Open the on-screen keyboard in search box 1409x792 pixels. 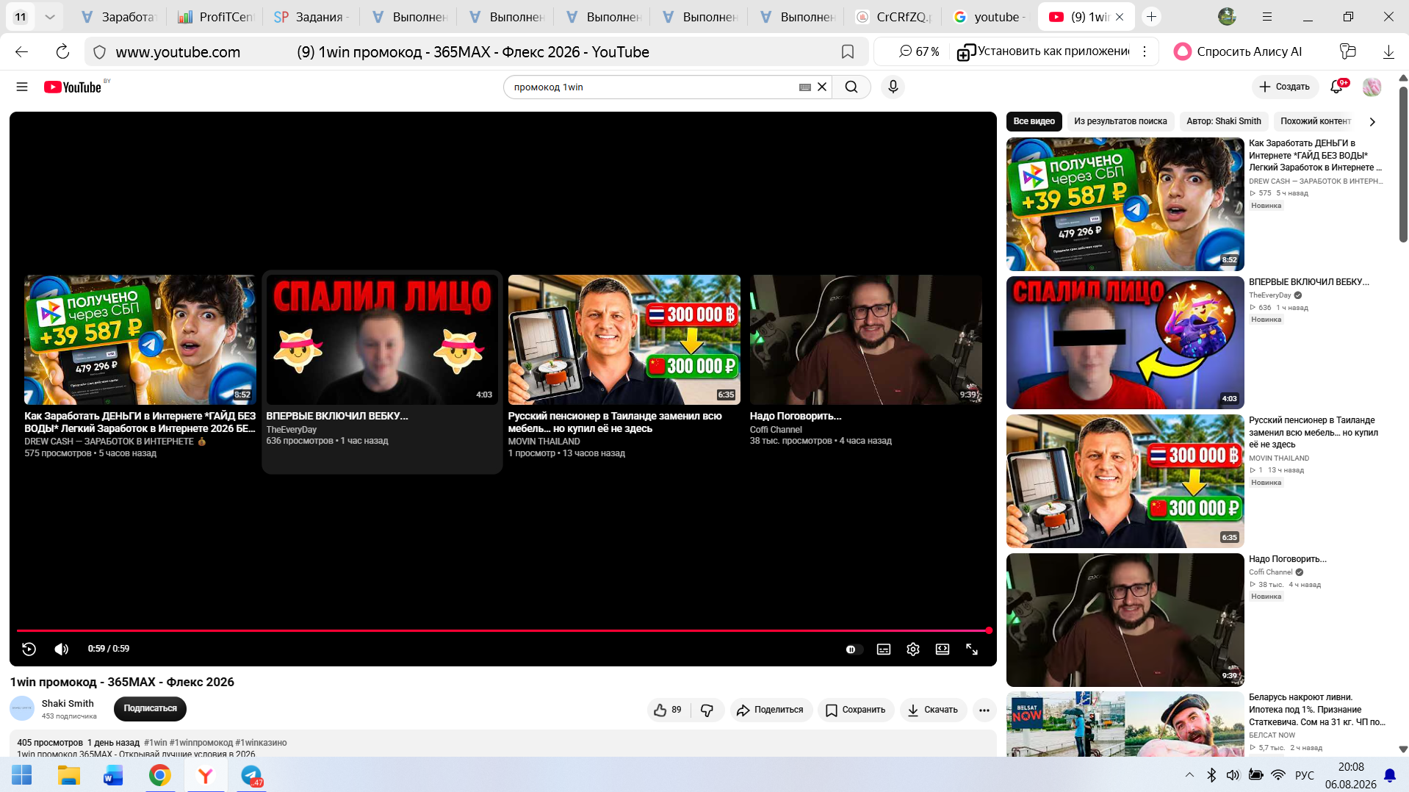(x=805, y=87)
